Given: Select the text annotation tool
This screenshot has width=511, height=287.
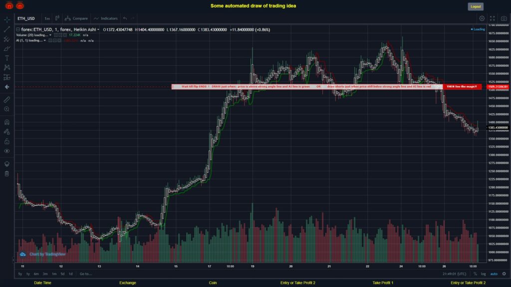Looking at the screenshot, I should [7, 58].
